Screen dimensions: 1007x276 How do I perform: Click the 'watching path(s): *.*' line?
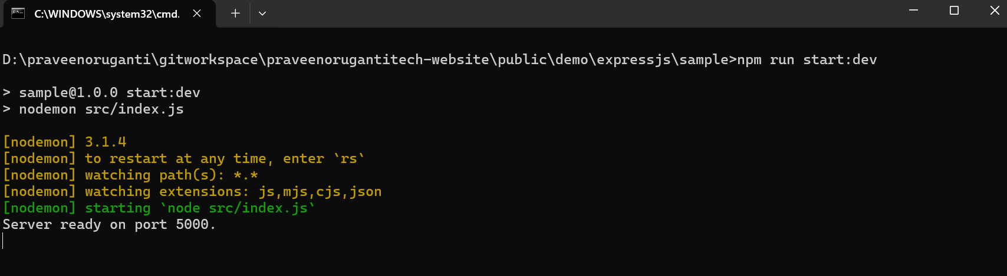tap(130, 175)
